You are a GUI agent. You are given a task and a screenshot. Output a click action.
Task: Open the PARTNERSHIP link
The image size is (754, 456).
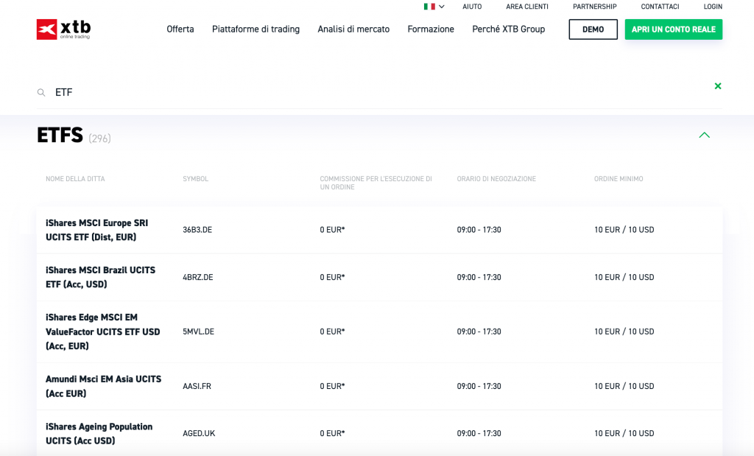click(x=594, y=7)
